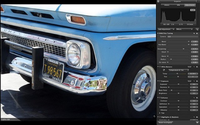Toggle the Enhance adjustment checkbox
Viewport: 200px width, 125px height.
coord(159,98)
